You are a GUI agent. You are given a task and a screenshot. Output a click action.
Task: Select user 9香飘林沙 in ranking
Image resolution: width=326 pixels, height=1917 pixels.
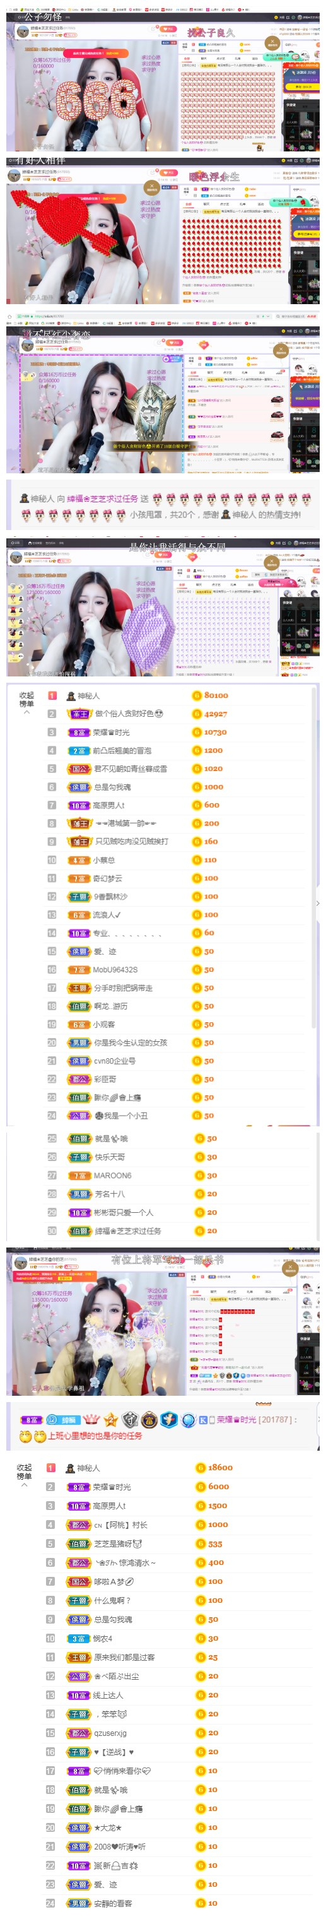point(110,896)
